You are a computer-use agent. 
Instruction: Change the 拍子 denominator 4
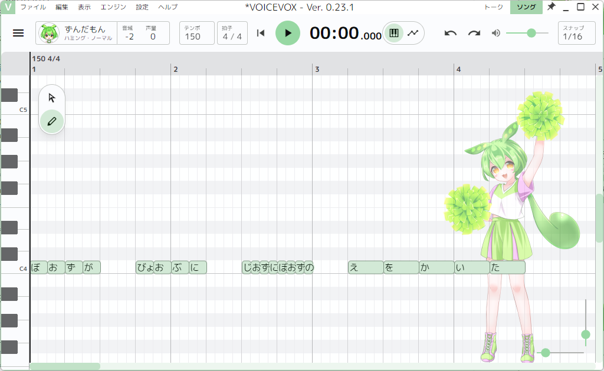239,37
